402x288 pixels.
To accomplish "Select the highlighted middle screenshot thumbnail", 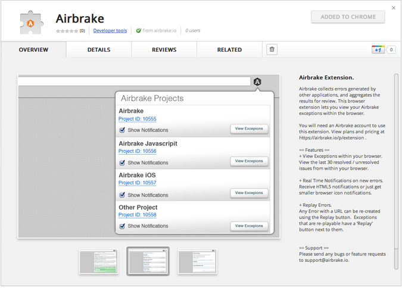I will [148, 262].
